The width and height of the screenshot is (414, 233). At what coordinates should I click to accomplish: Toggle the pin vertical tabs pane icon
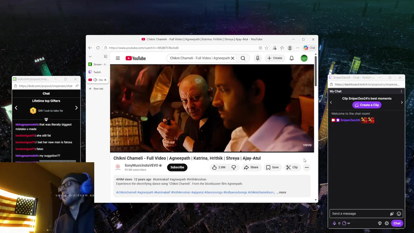point(105,57)
